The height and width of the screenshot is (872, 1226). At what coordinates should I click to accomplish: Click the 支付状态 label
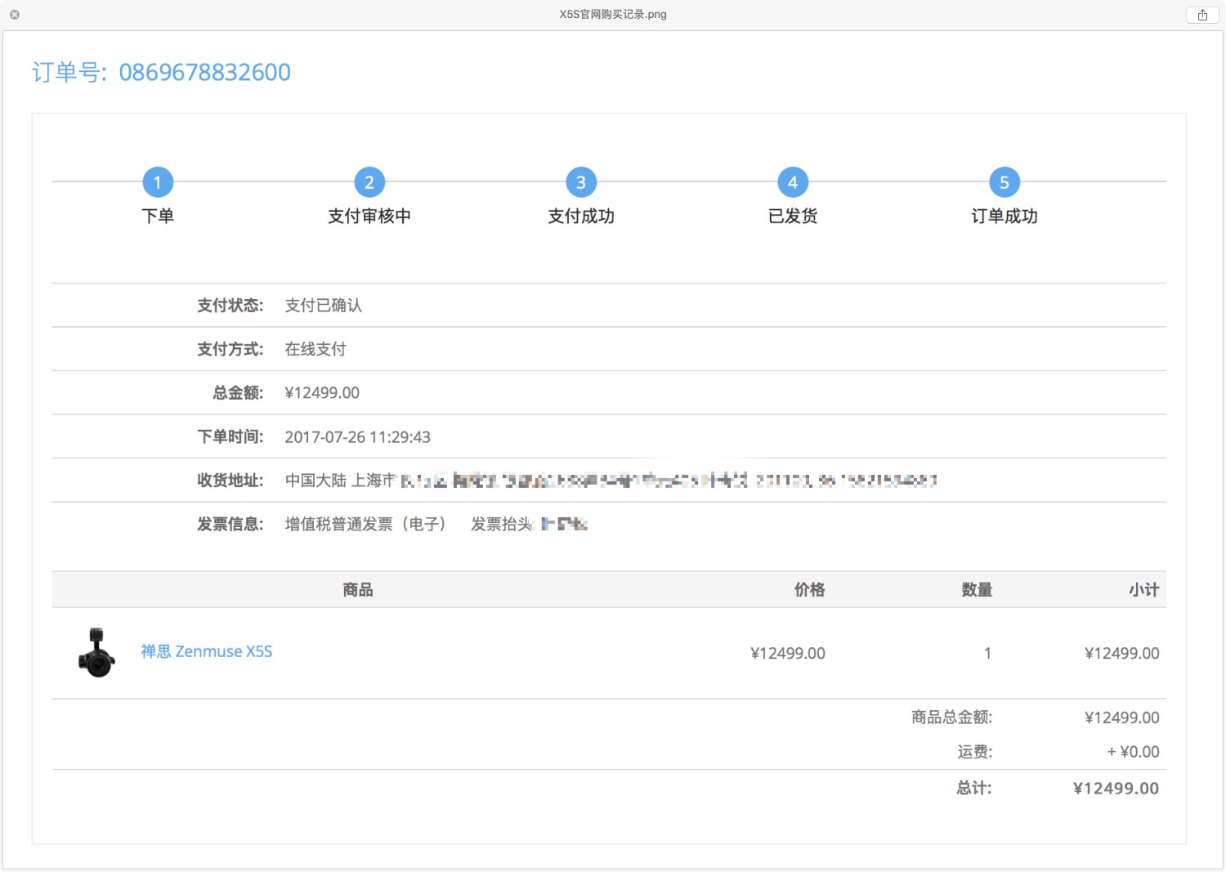pos(230,306)
